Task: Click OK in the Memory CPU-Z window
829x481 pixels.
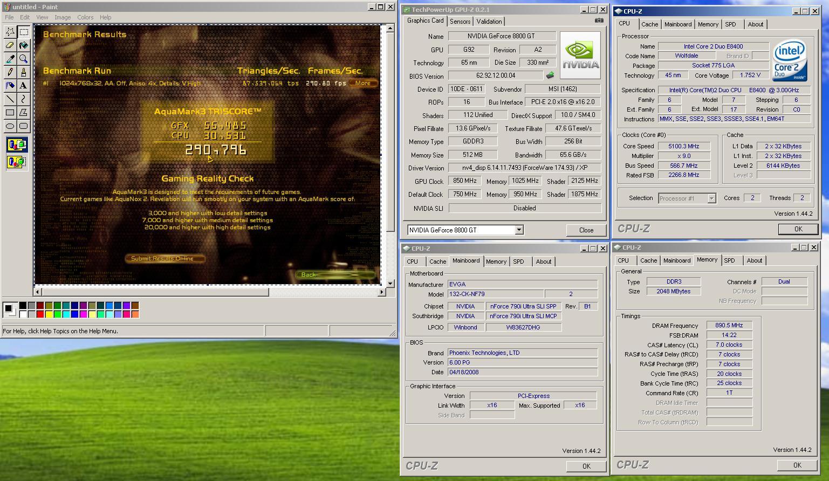Action: (x=797, y=465)
